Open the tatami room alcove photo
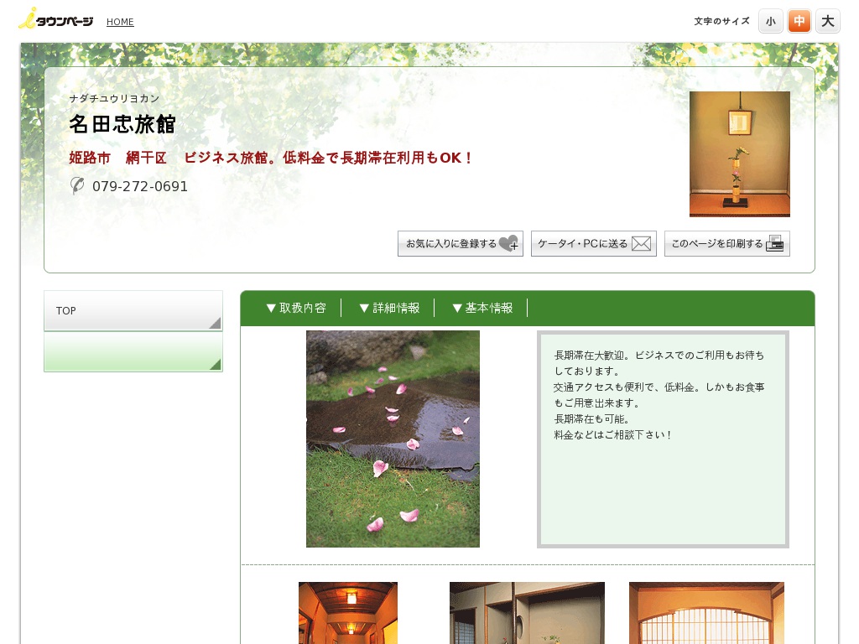Image resolution: width=859 pixels, height=644 pixels. pos(527,613)
